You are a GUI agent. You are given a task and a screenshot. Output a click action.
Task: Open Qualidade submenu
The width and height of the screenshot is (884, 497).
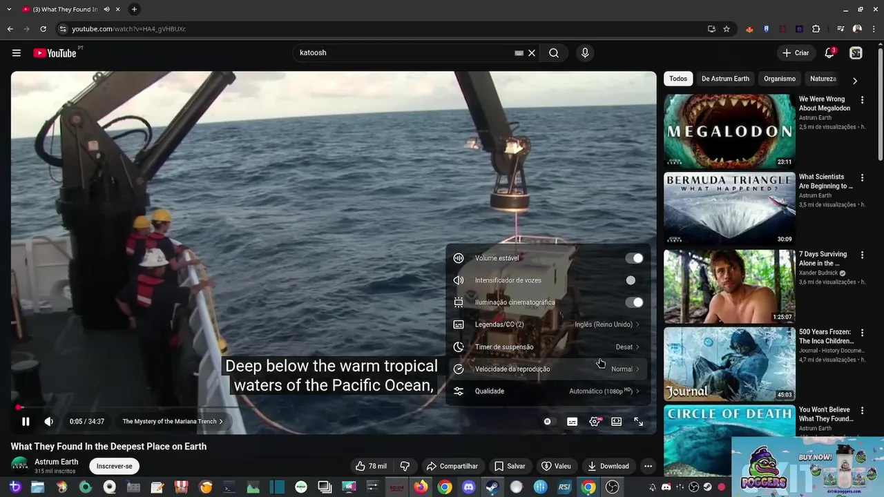tap(548, 391)
